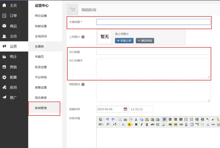Click the SEO标题 input field
Viewport: 220px width, 148px height.
153,52
